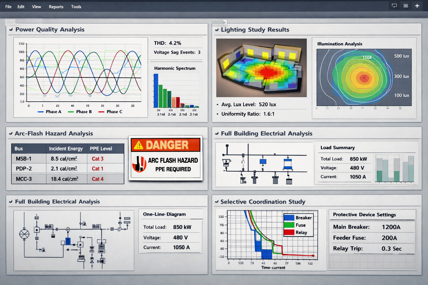Click Voltage 480 V in One-Line-Diagram panel
This screenshot has height=285, width=428.
[166, 238]
